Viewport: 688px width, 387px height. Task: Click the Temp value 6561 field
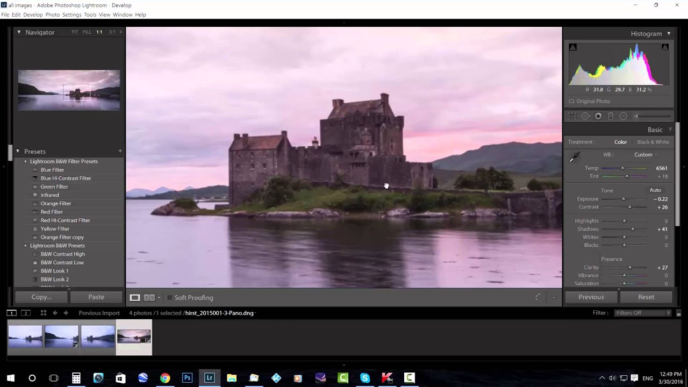(x=662, y=168)
